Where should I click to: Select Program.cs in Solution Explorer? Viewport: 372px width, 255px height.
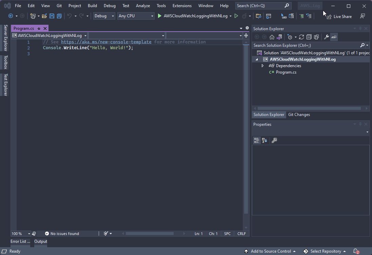[x=286, y=72]
